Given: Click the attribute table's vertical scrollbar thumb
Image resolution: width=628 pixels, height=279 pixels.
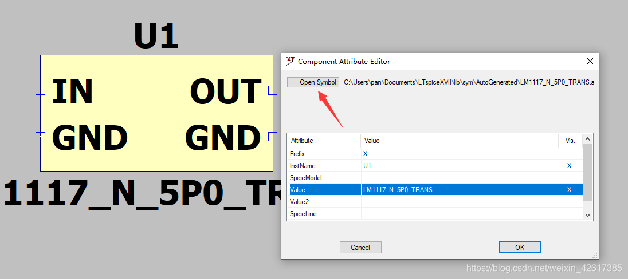Looking at the screenshot, I should [x=587, y=172].
